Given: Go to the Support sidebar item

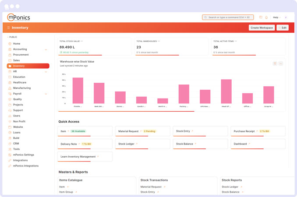Looking at the screenshot, I should coord(18,110).
